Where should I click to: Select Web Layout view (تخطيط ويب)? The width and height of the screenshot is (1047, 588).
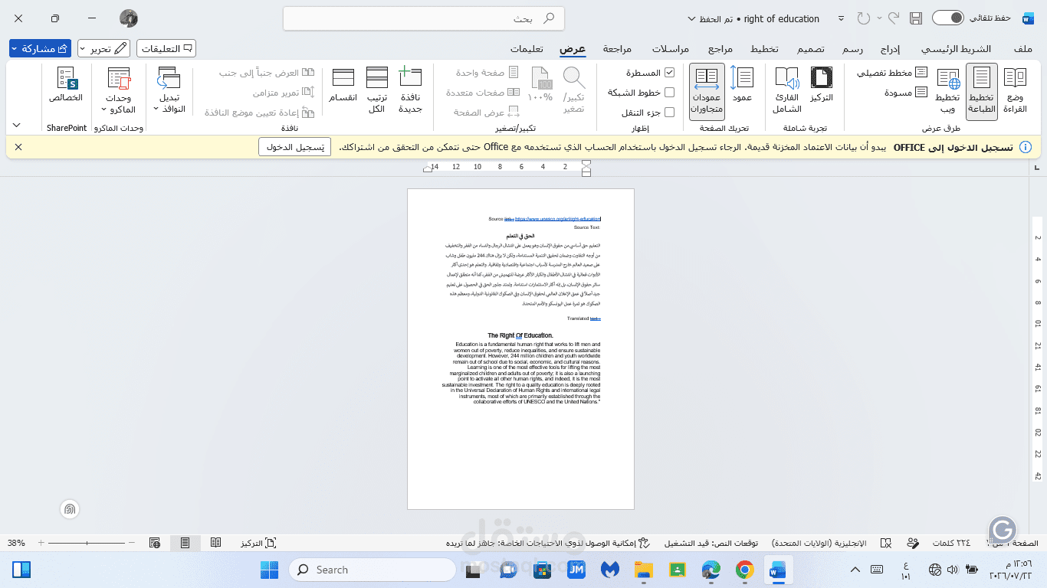pyautogui.click(x=949, y=90)
